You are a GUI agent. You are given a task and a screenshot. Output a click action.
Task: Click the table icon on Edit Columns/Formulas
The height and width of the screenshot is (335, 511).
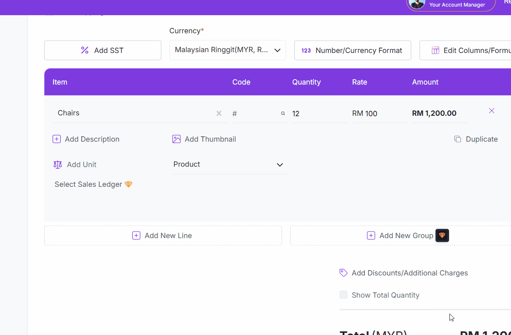[435, 50]
